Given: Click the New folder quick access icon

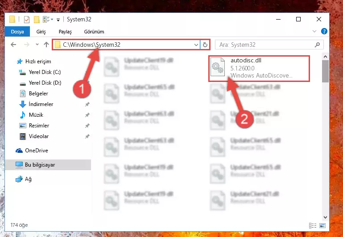Looking at the screenshot, I should pyautogui.click(x=37, y=20).
